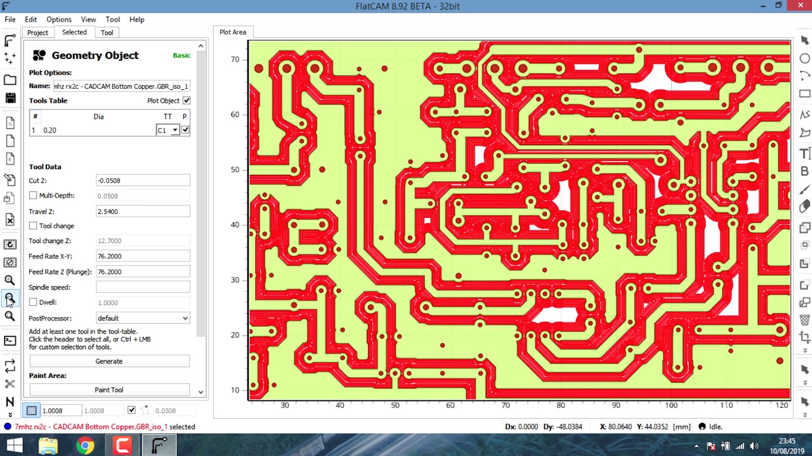Select the Add Text T tool

[804, 154]
